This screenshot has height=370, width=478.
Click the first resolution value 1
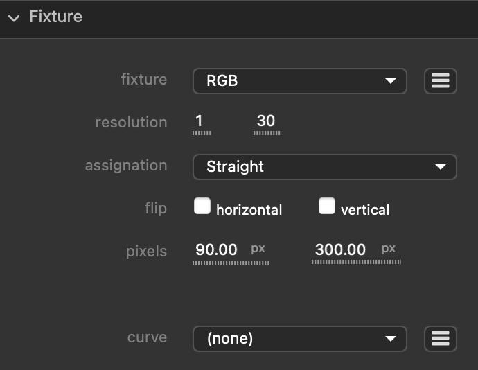tap(200, 122)
